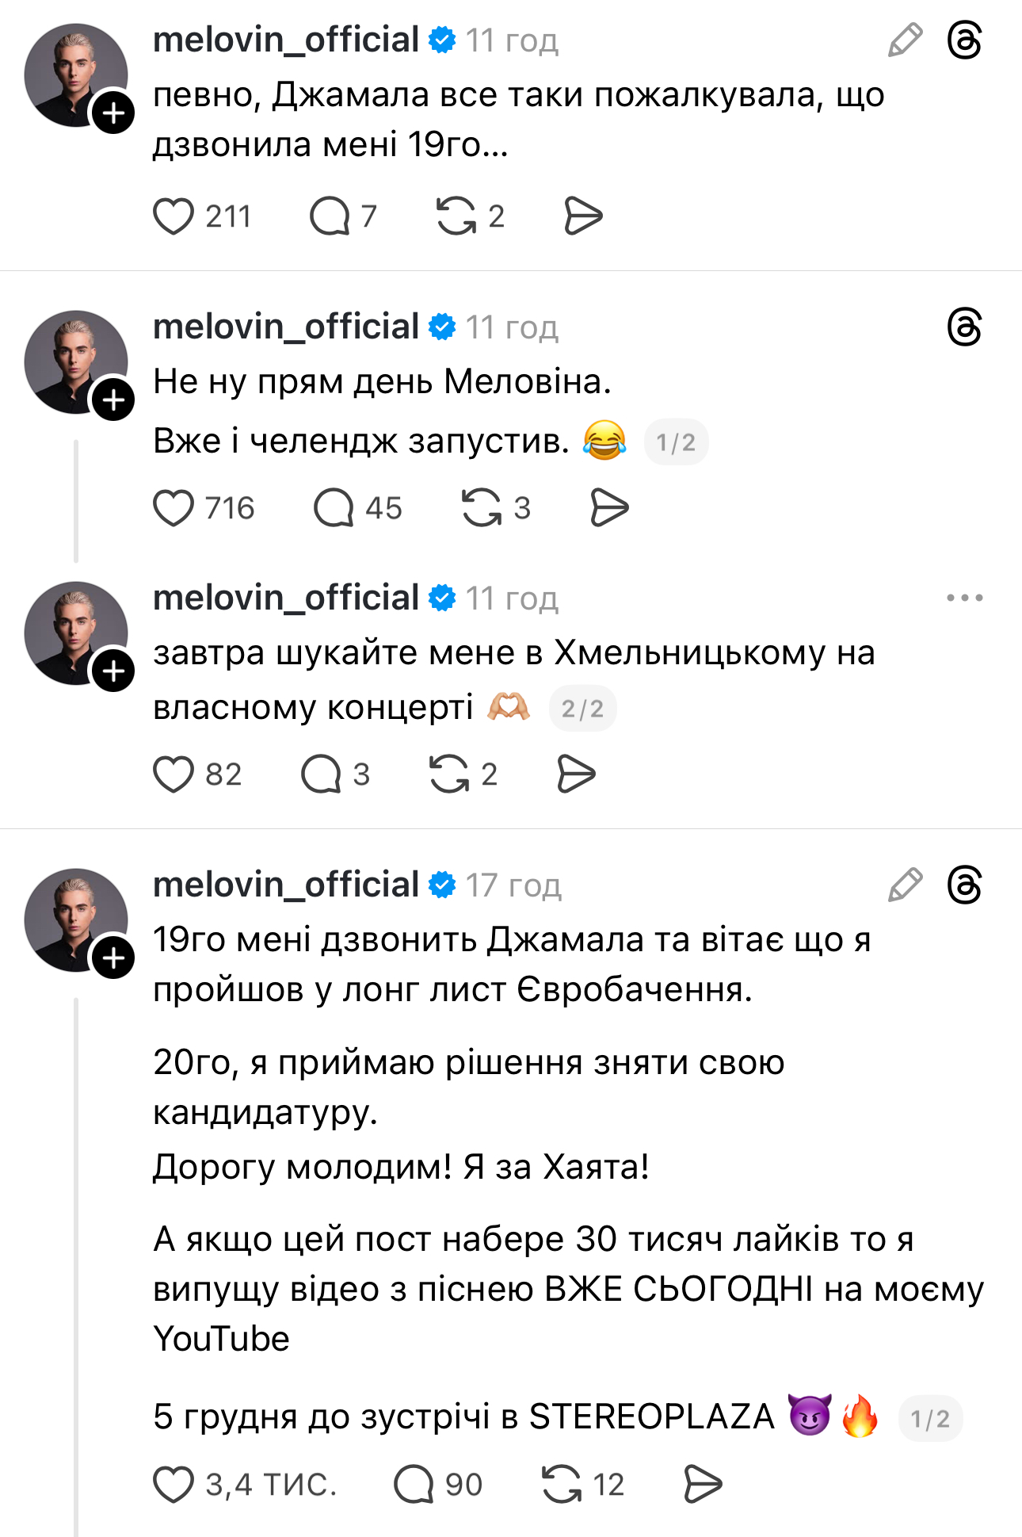Like the Хмельницькому concert post
The height and width of the screenshot is (1537, 1022).
[174, 774]
